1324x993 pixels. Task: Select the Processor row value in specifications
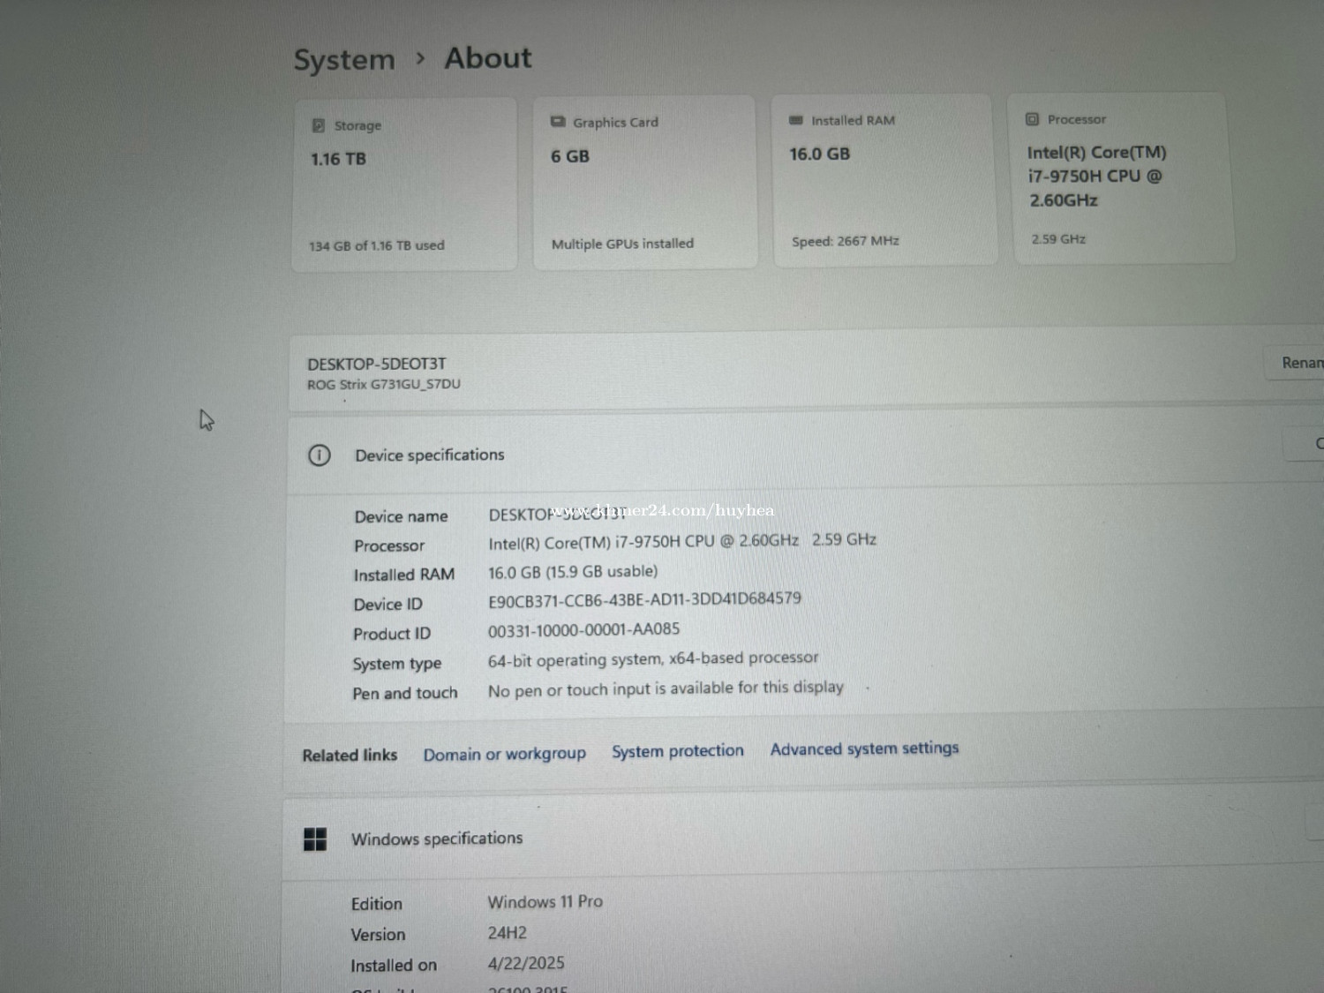coord(682,541)
